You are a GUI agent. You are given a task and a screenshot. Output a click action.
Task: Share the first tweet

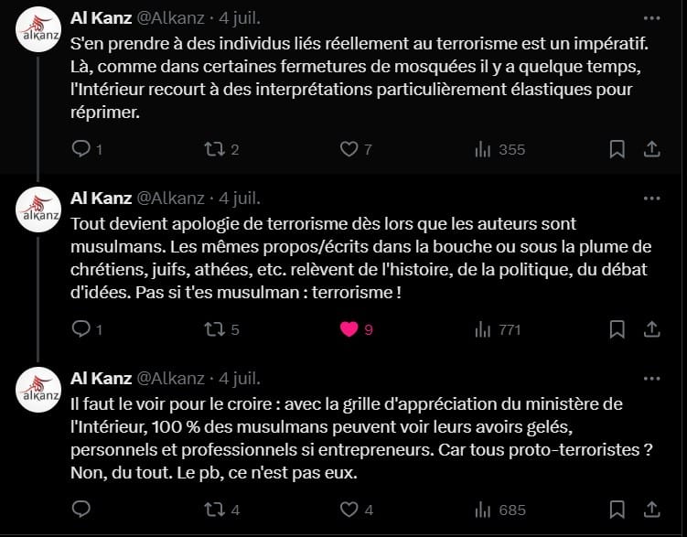tap(652, 149)
